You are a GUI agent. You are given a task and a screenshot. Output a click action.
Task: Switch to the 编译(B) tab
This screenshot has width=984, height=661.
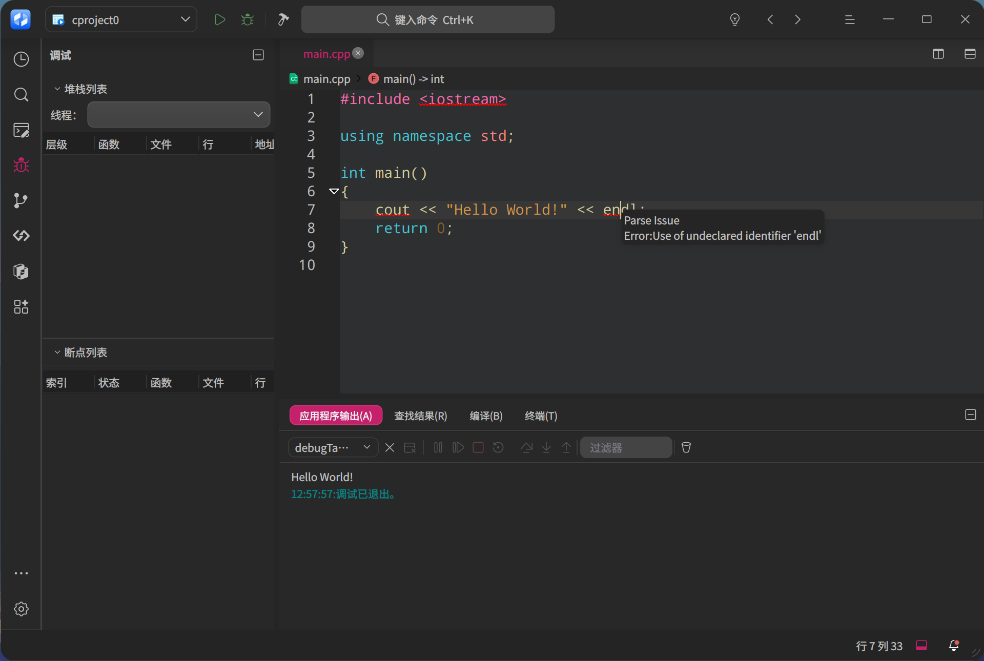tap(486, 416)
